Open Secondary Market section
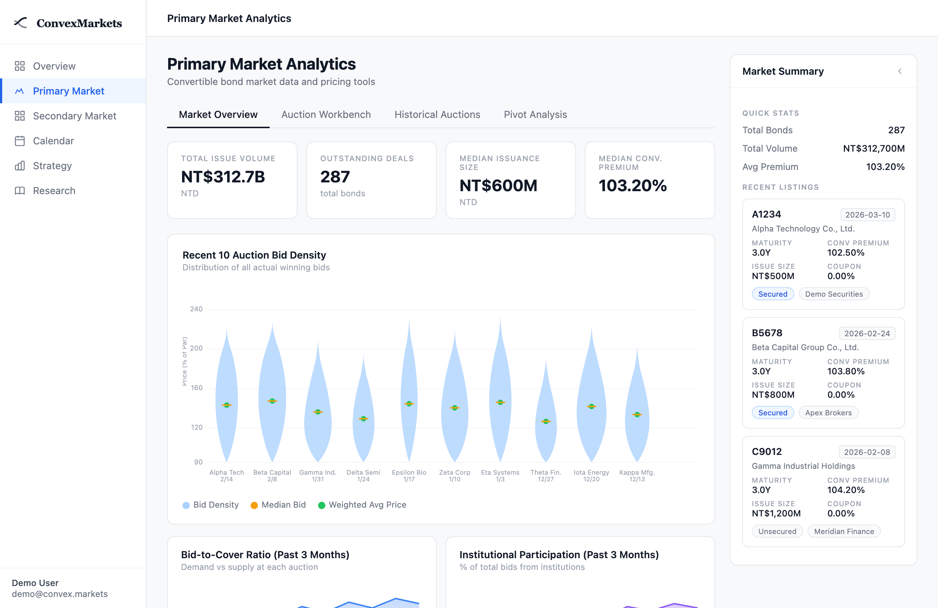The image size is (938, 608). [x=73, y=116]
